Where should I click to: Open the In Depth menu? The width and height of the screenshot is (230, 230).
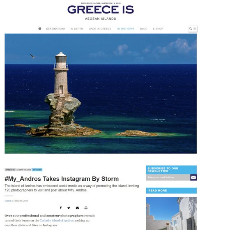coord(77,29)
